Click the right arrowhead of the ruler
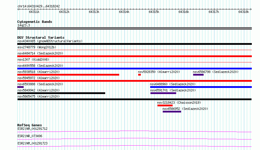Screen dimensions: 260x150 (251, 9)
